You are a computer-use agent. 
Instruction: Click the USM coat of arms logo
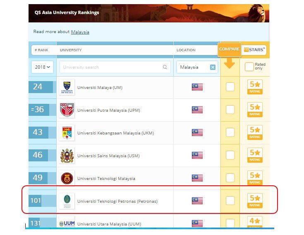pos(67,156)
